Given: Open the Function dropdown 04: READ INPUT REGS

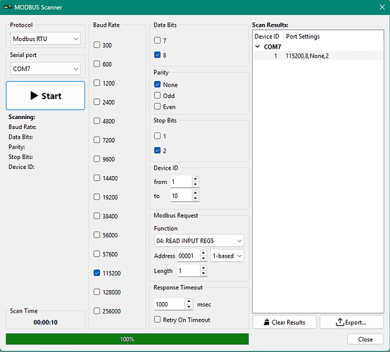Looking at the screenshot, I should coord(199,241).
